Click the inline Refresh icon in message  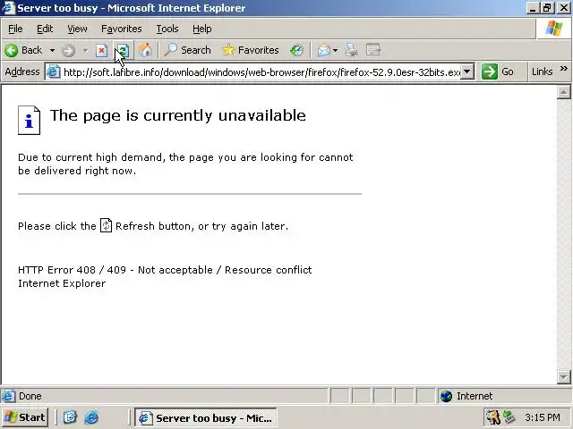click(106, 225)
